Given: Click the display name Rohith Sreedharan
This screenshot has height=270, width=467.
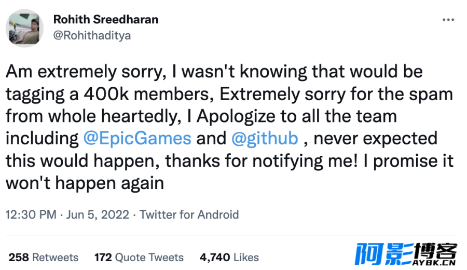Looking at the screenshot, I should coord(106,19).
